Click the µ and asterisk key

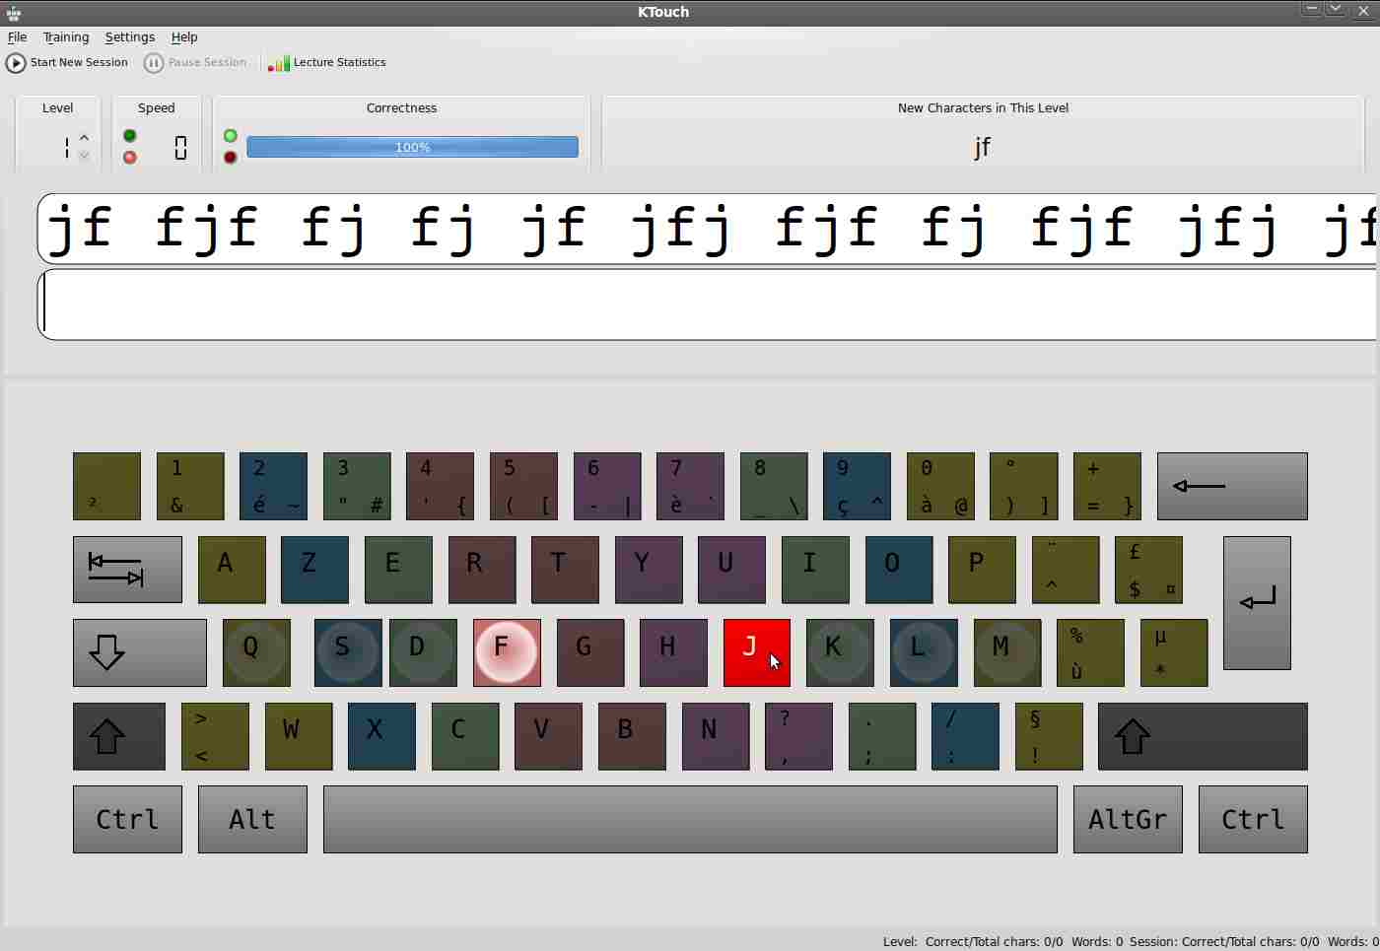[1174, 652]
